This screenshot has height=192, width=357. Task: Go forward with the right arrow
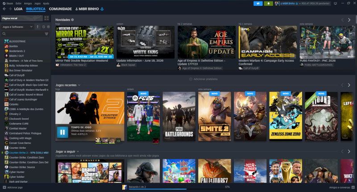[10, 9]
